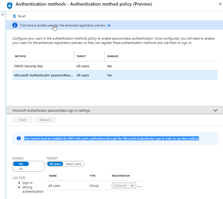Select the FIDO2 Security Key row
This screenshot has width=223, height=199.
[115, 66]
